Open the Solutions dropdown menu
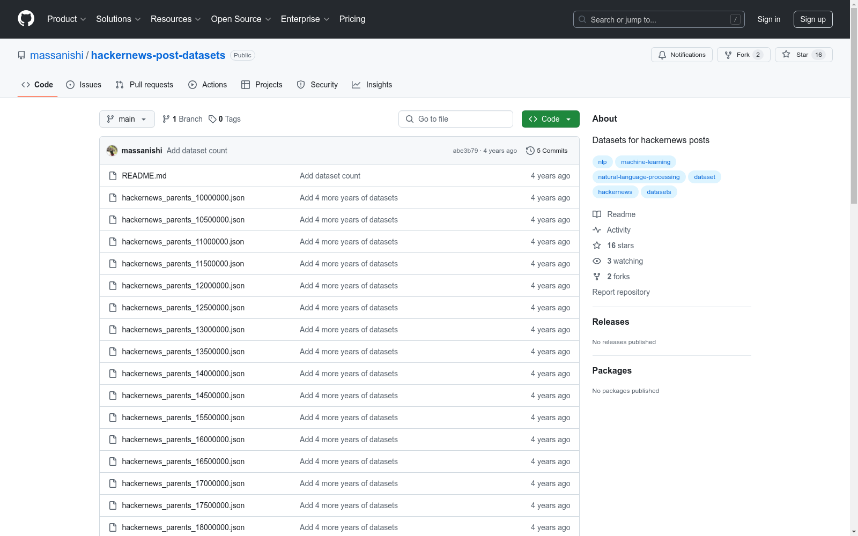This screenshot has width=858, height=536. point(119,19)
